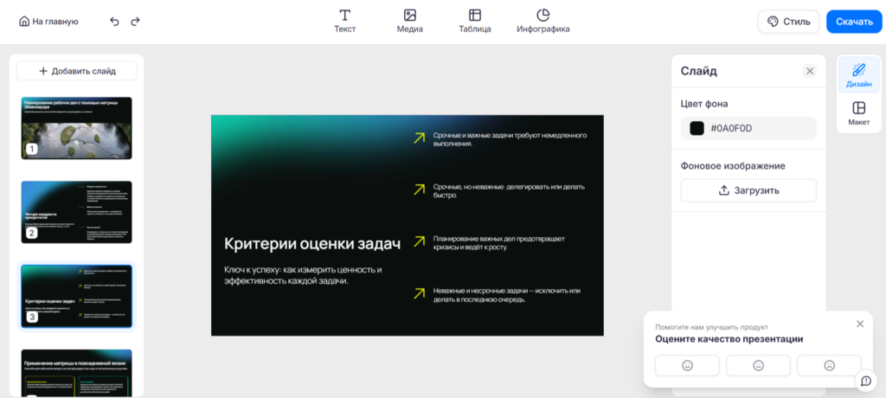Click the black background color swatch
This screenshot has height=398, width=886.
(697, 128)
